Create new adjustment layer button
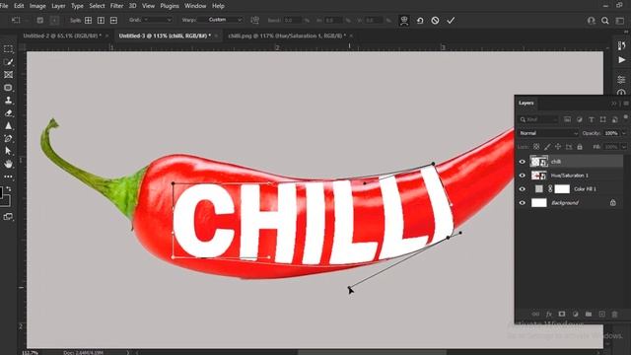The width and height of the screenshot is (631, 355). [x=575, y=314]
